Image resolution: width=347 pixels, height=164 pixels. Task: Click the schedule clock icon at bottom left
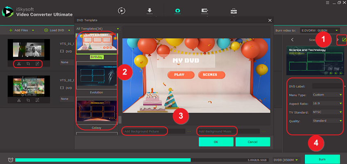10,160
